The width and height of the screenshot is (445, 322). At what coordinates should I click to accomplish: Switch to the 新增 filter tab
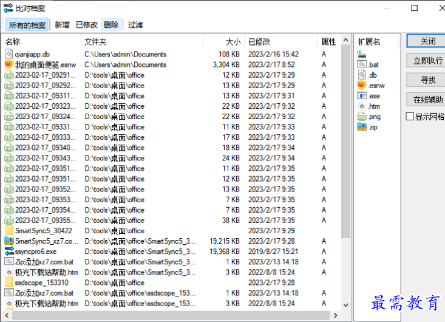(62, 25)
